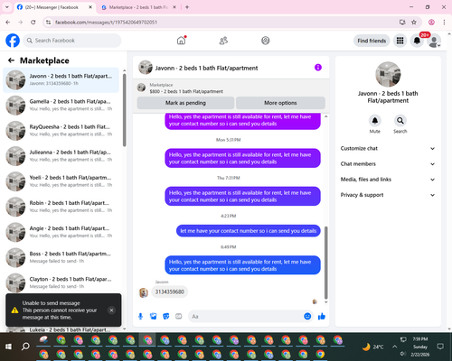
Task: Send a thumbs-up like
Action: (322, 316)
